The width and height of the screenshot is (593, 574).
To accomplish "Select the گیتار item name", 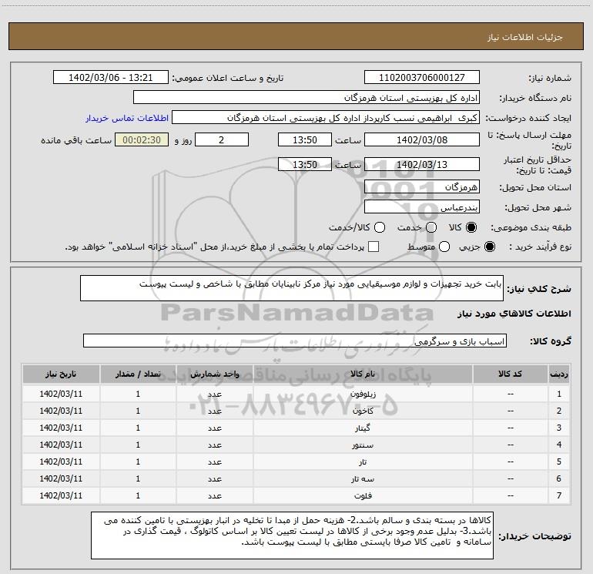I will (363, 428).
